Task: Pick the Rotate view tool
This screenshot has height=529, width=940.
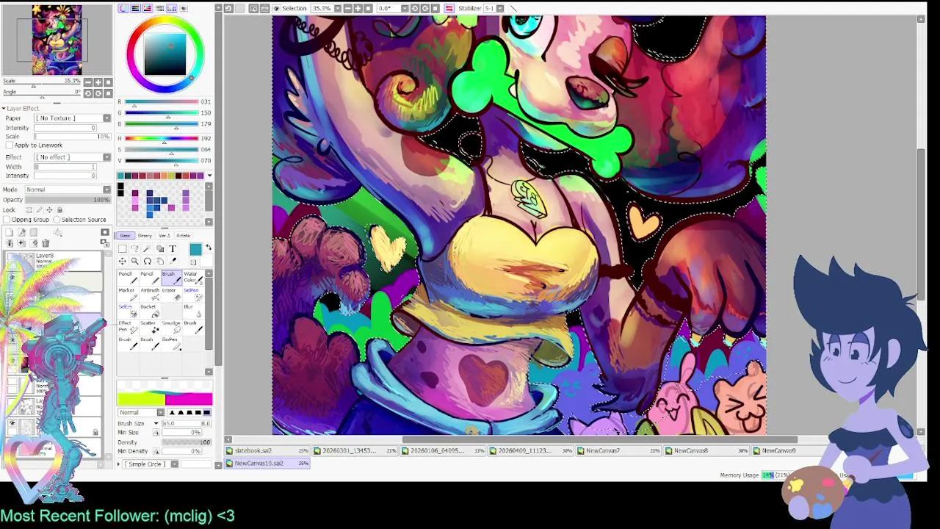Action: click(148, 262)
